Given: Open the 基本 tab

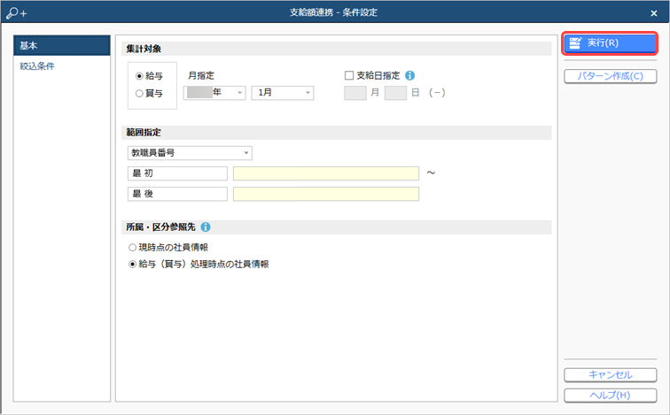Looking at the screenshot, I should [x=62, y=46].
